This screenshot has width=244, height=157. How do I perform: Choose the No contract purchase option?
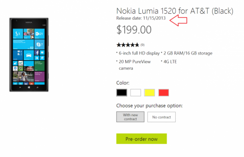click(x=161, y=117)
